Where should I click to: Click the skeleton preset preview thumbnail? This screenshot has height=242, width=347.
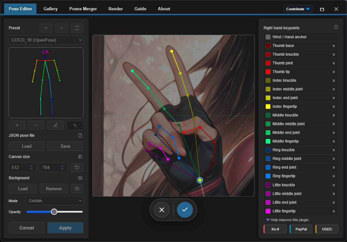[46, 83]
